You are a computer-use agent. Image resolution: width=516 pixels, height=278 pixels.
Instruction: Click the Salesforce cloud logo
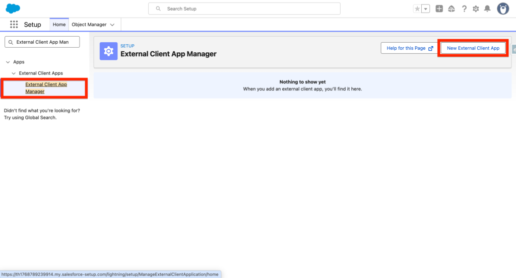tap(13, 9)
